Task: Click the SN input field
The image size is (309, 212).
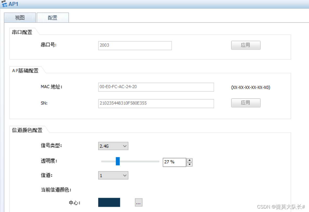Action: (x=156, y=103)
